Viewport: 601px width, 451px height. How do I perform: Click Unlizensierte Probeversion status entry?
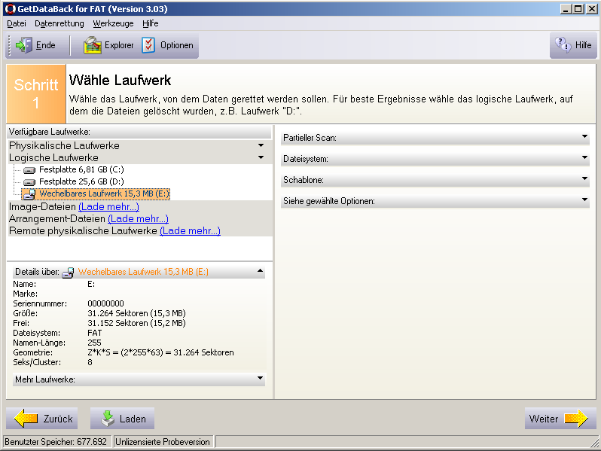point(164,442)
